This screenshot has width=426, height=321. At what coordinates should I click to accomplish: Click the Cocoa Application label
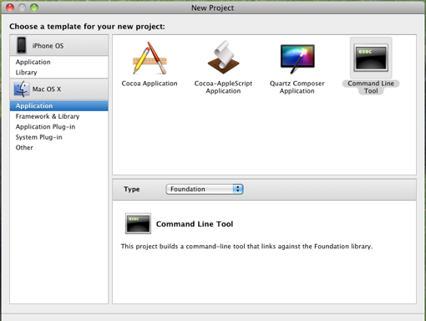click(x=150, y=84)
